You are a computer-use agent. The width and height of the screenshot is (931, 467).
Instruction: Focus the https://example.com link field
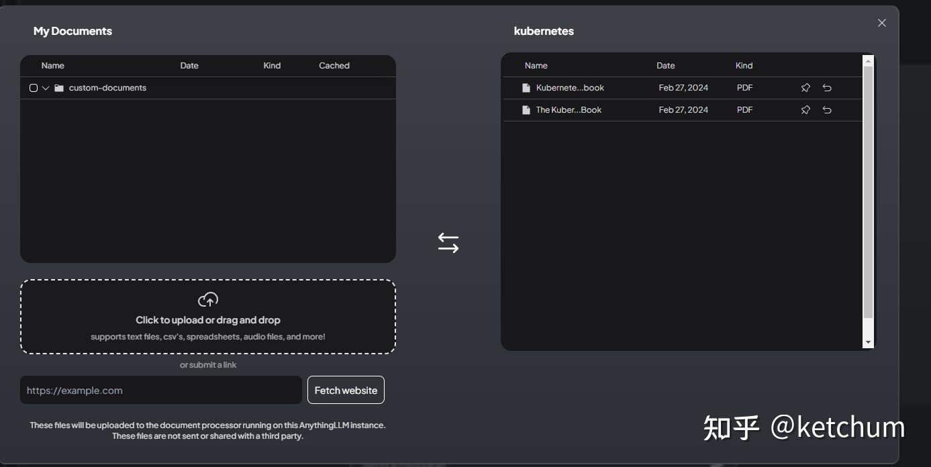coord(161,390)
